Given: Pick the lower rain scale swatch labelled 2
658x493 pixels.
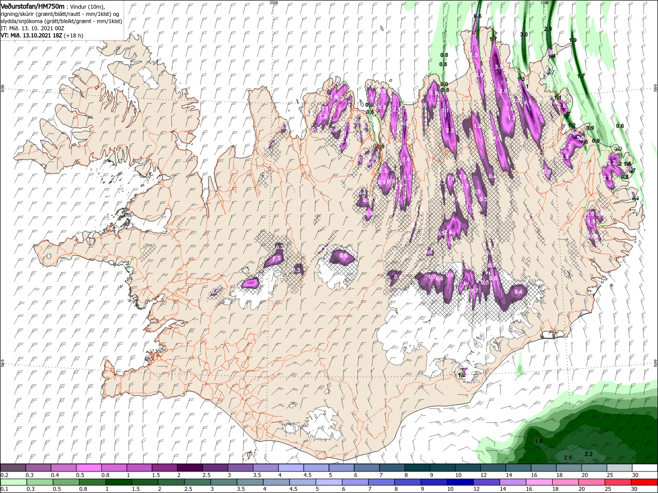Looking at the screenshot, I should click(x=171, y=482).
